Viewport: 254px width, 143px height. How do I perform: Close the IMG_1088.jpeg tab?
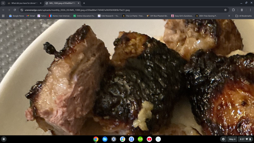click(x=78, y=3)
